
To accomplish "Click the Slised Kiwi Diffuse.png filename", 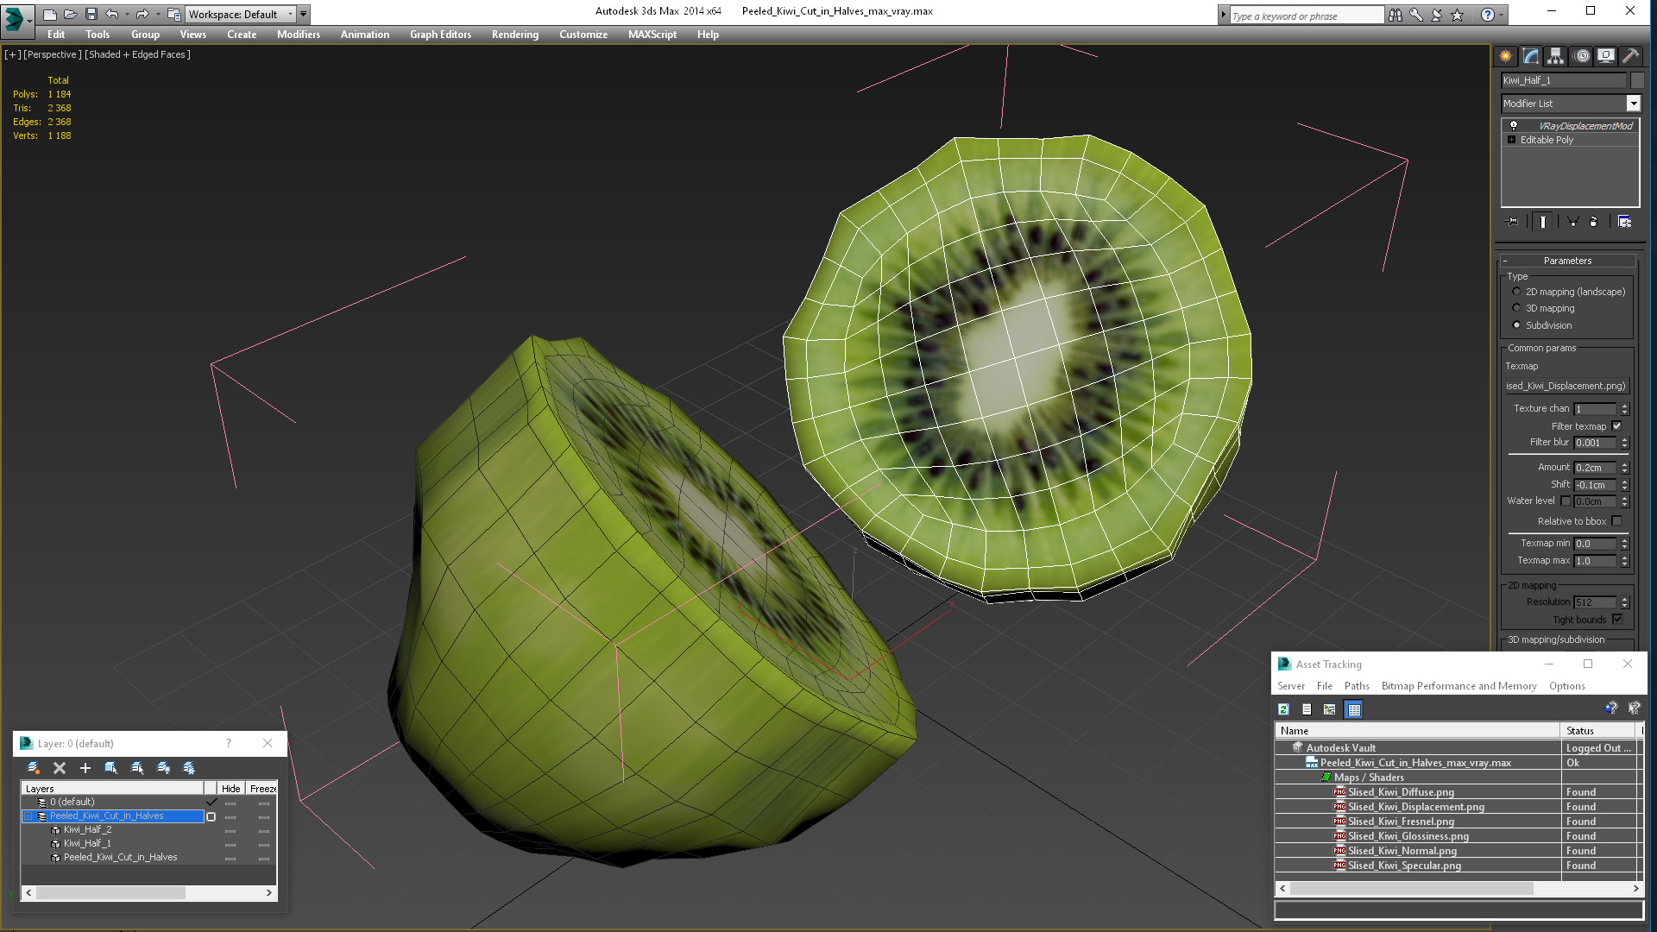I will pyautogui.click(x=1401, y=790).
